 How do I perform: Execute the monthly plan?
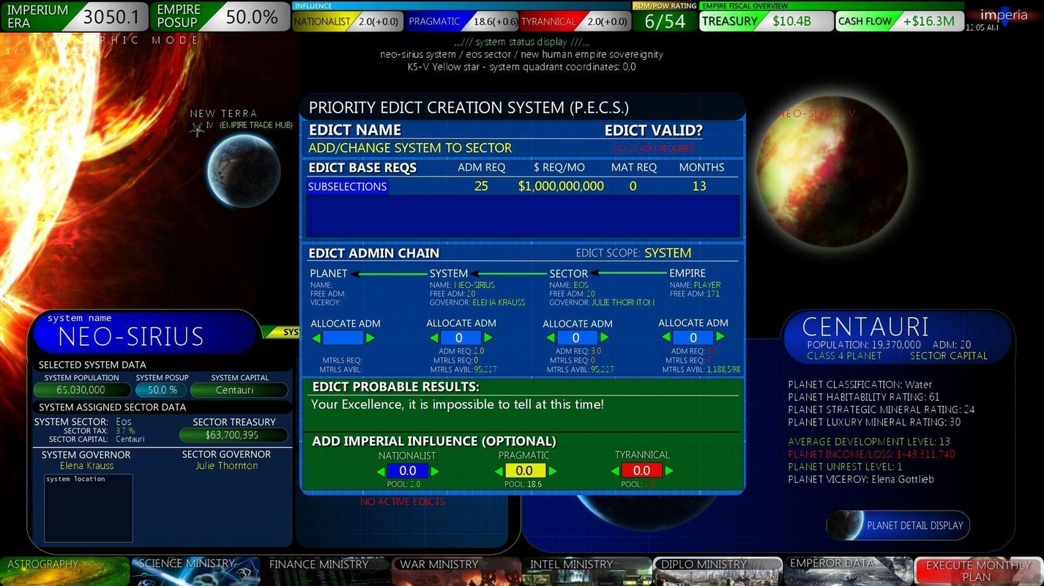(x=978, y=571)
